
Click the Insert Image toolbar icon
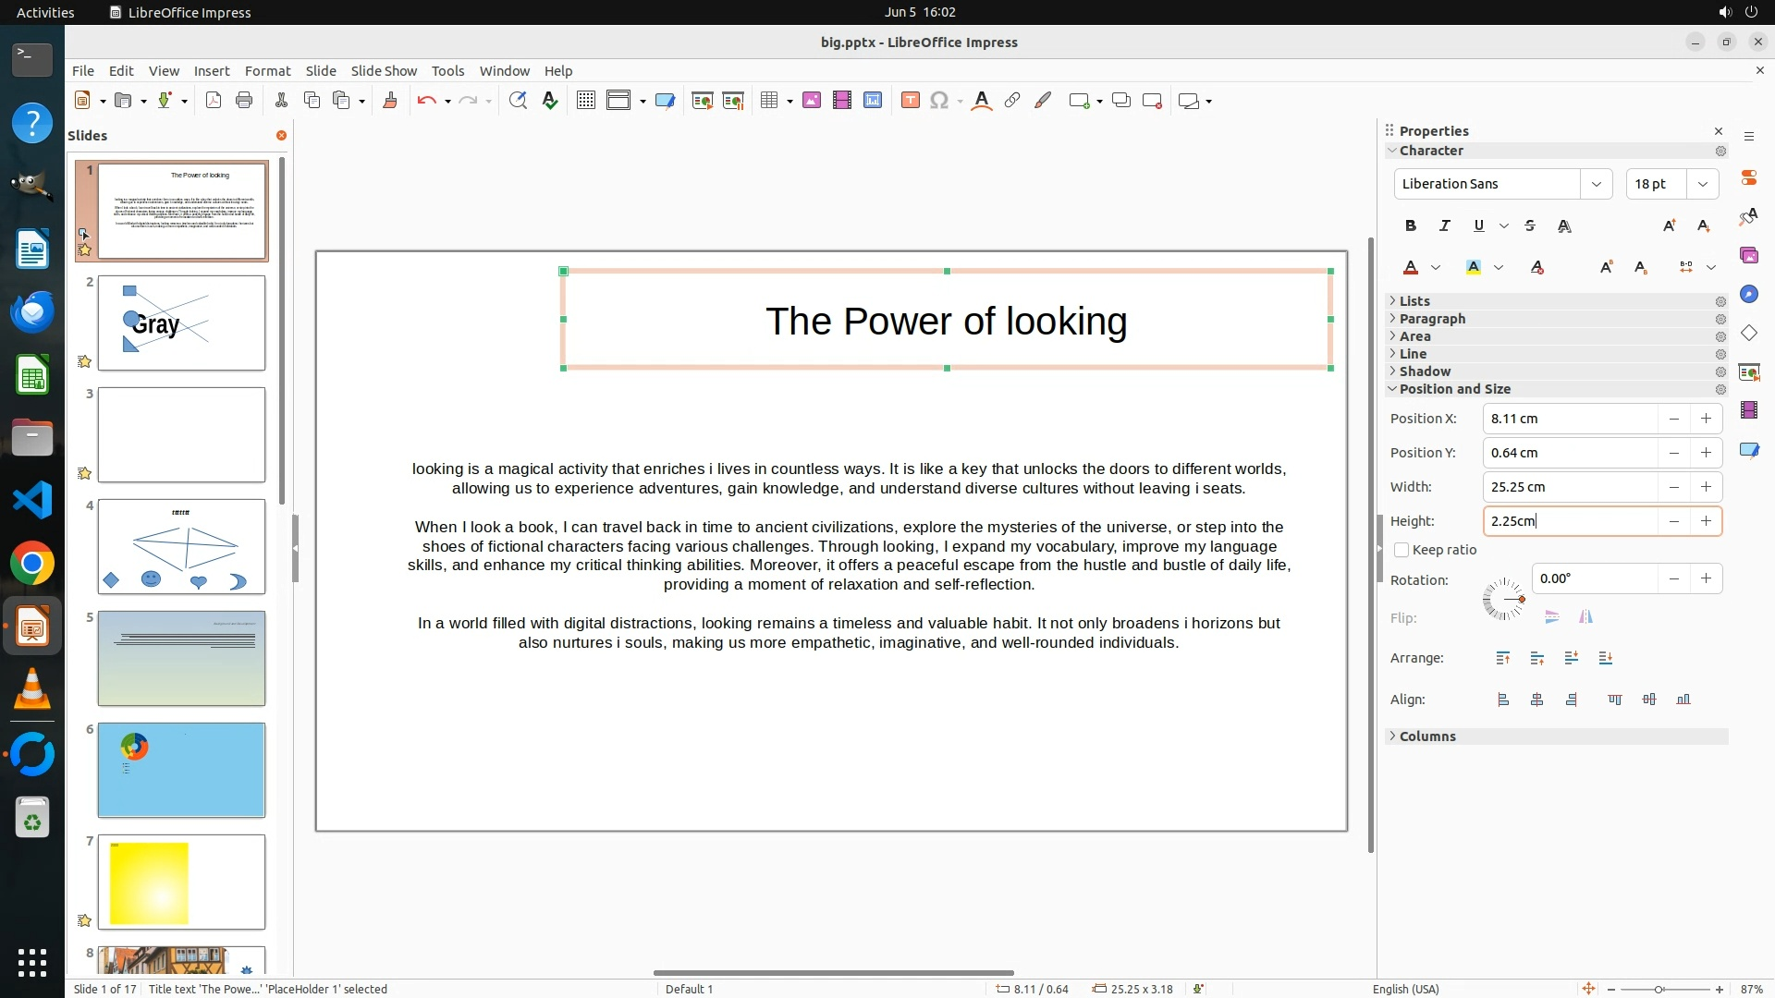(812, 101)
